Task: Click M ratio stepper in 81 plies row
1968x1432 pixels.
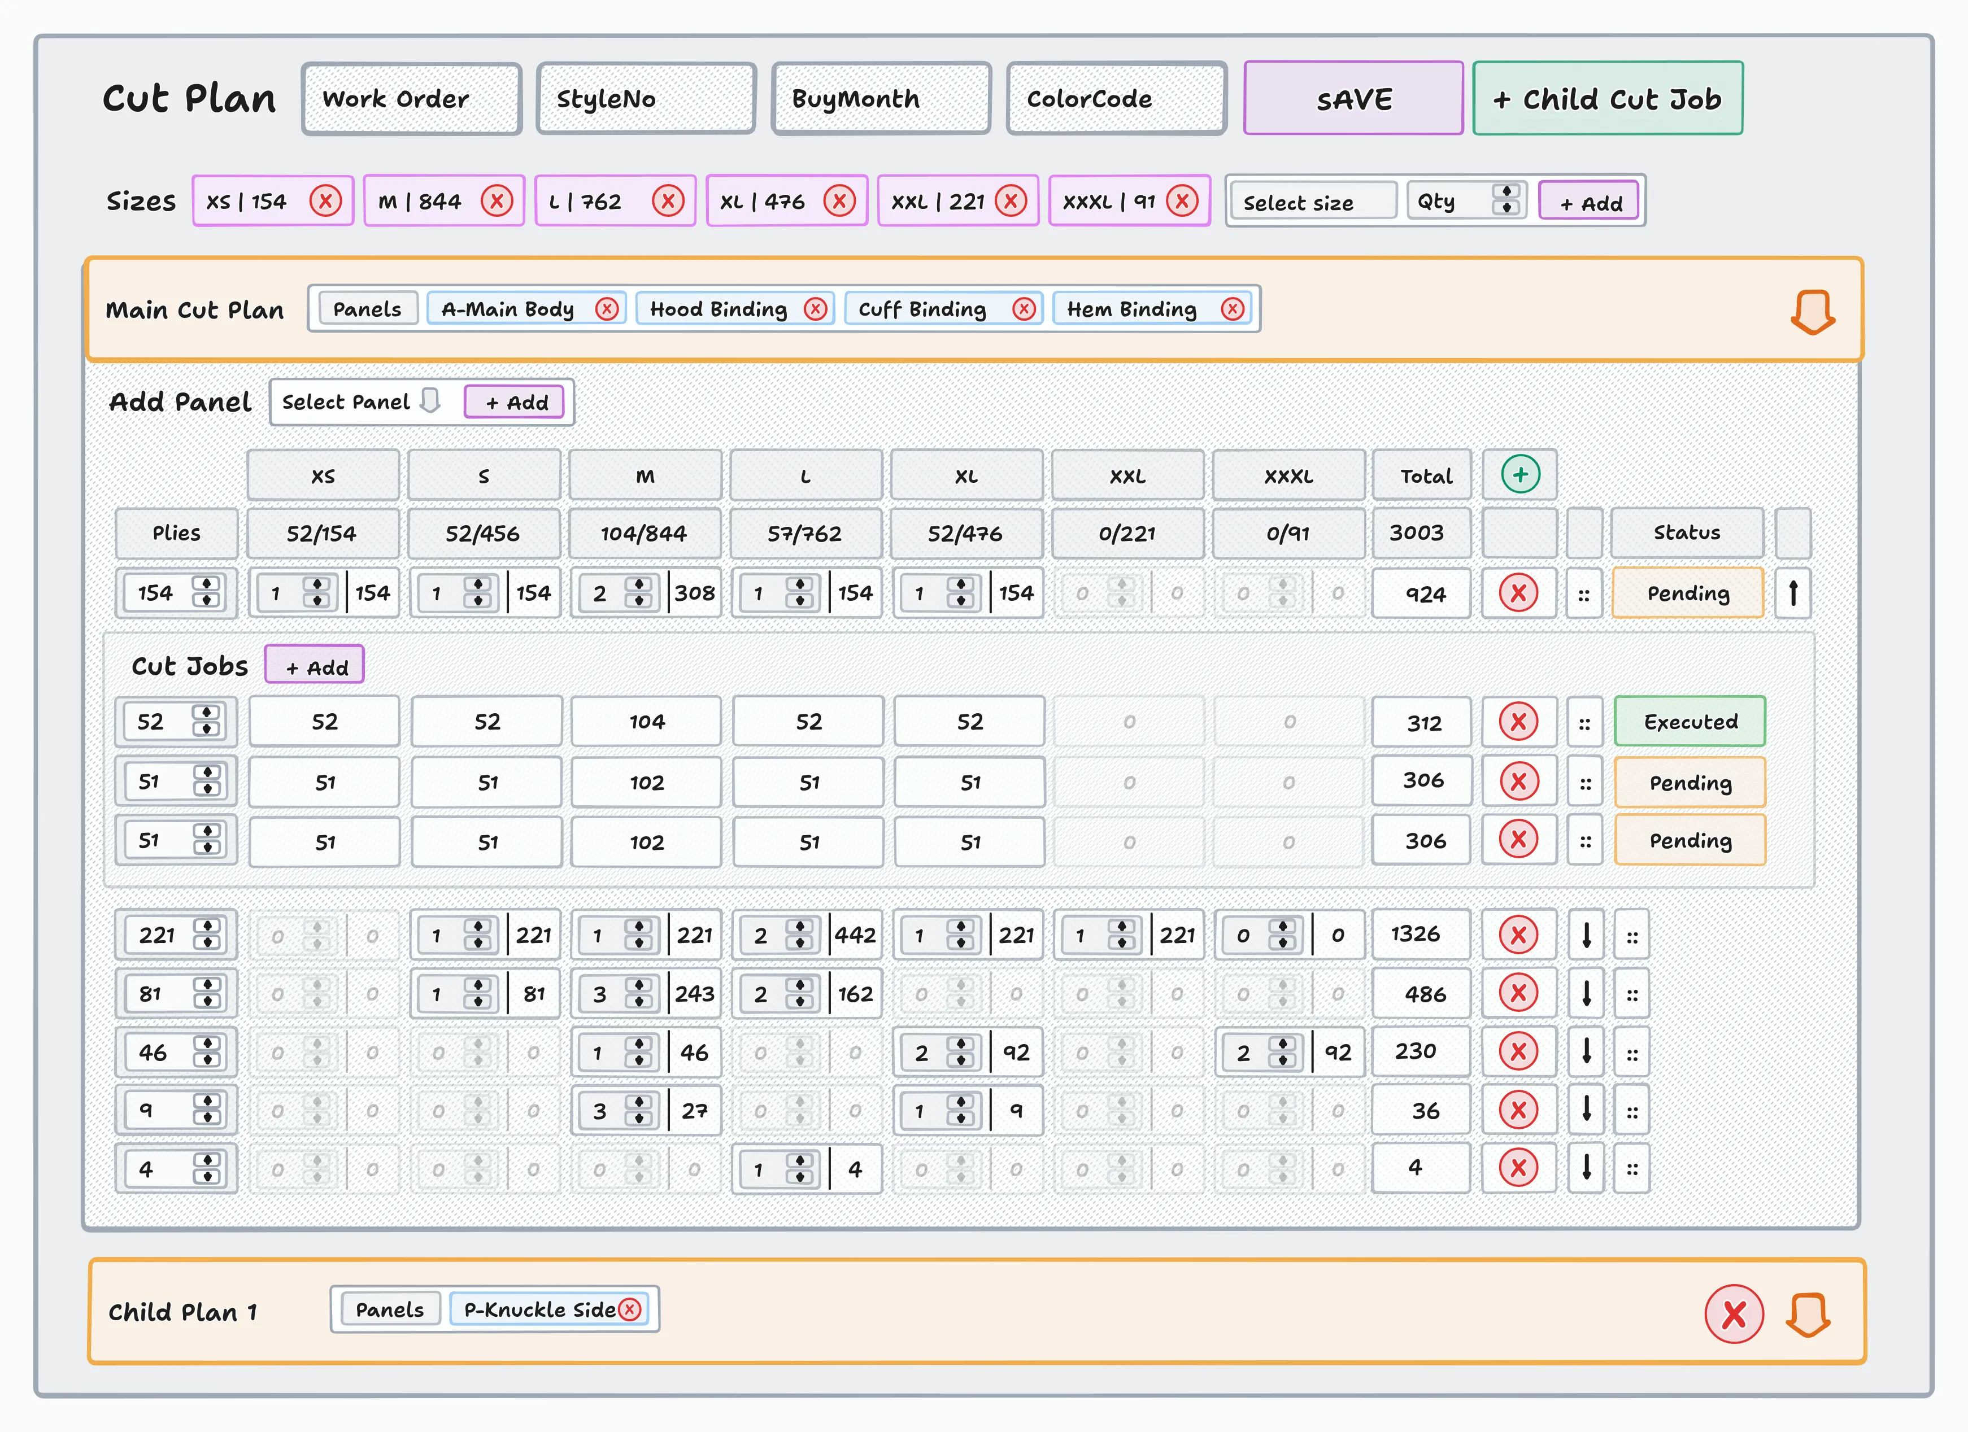Action: (x=639, y=994)
